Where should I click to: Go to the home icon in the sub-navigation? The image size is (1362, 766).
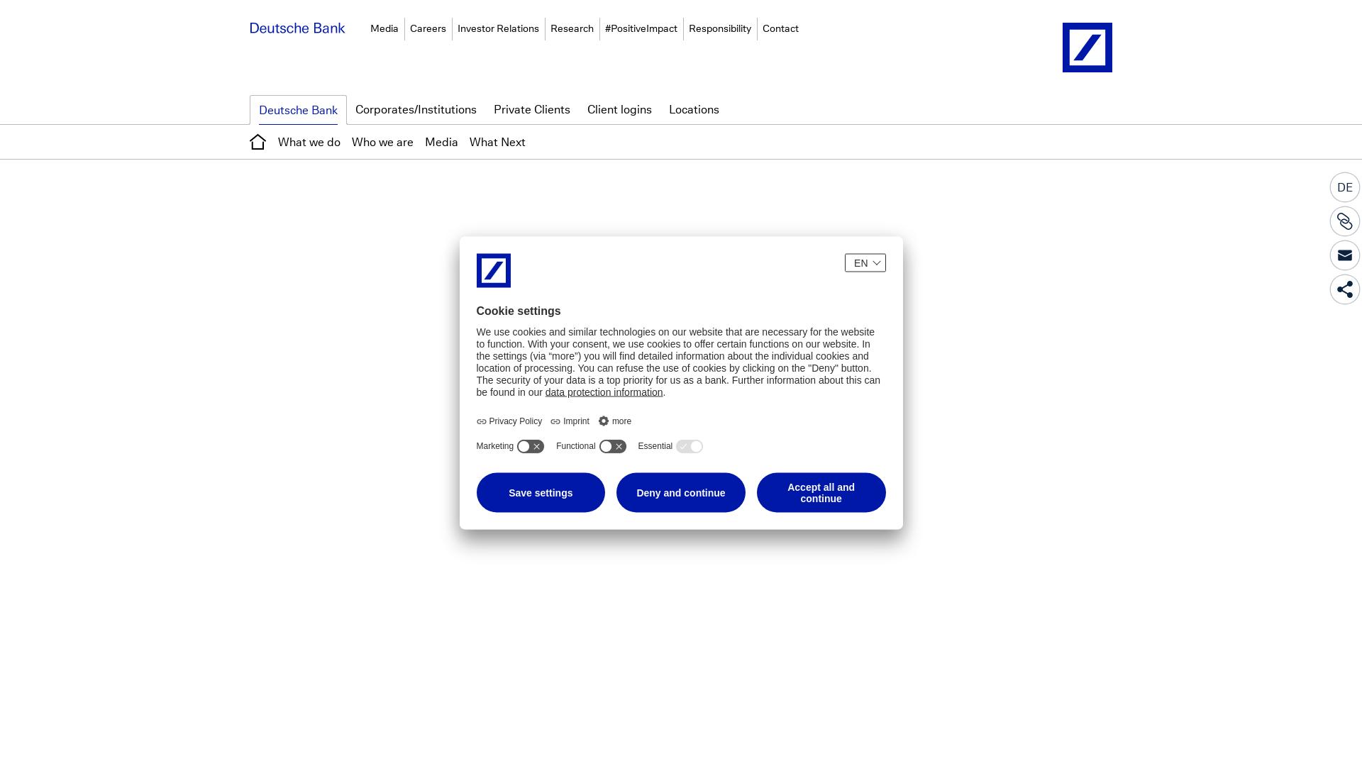(x=258, y=142)
